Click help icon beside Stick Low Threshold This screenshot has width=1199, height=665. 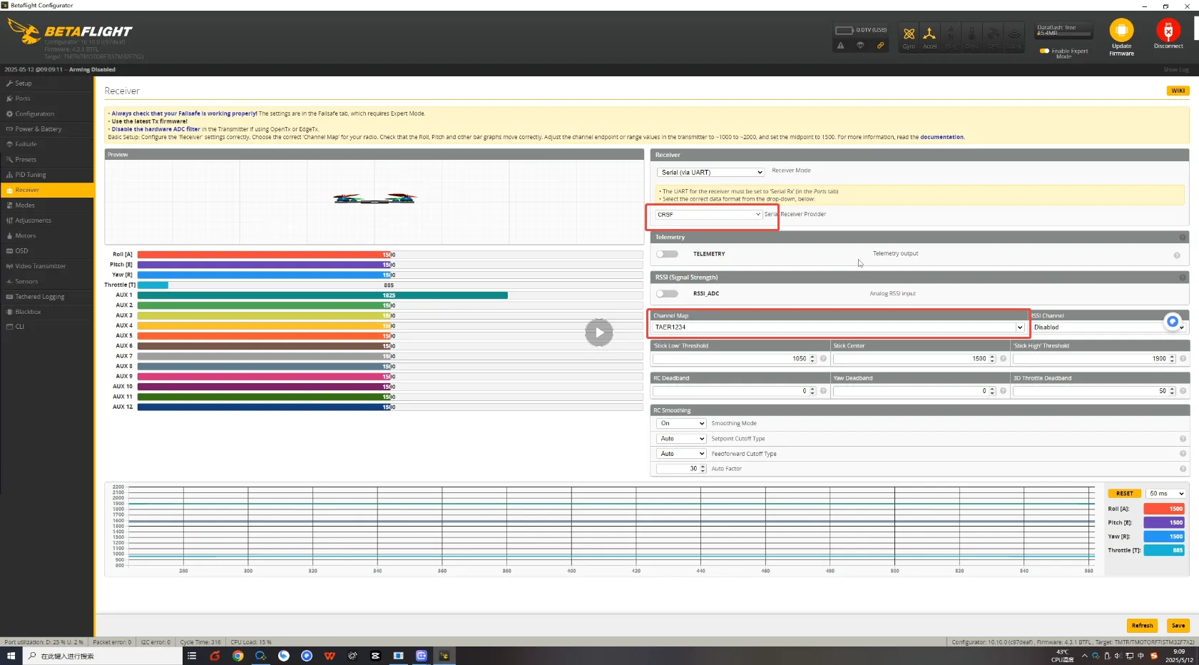pyautogui.click(x=823, y=359)
